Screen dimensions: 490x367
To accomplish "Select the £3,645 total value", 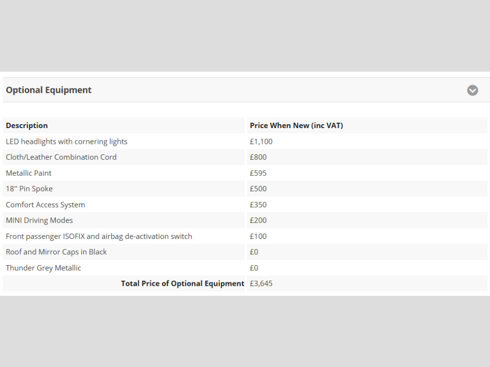I will (x=261, y=283).
